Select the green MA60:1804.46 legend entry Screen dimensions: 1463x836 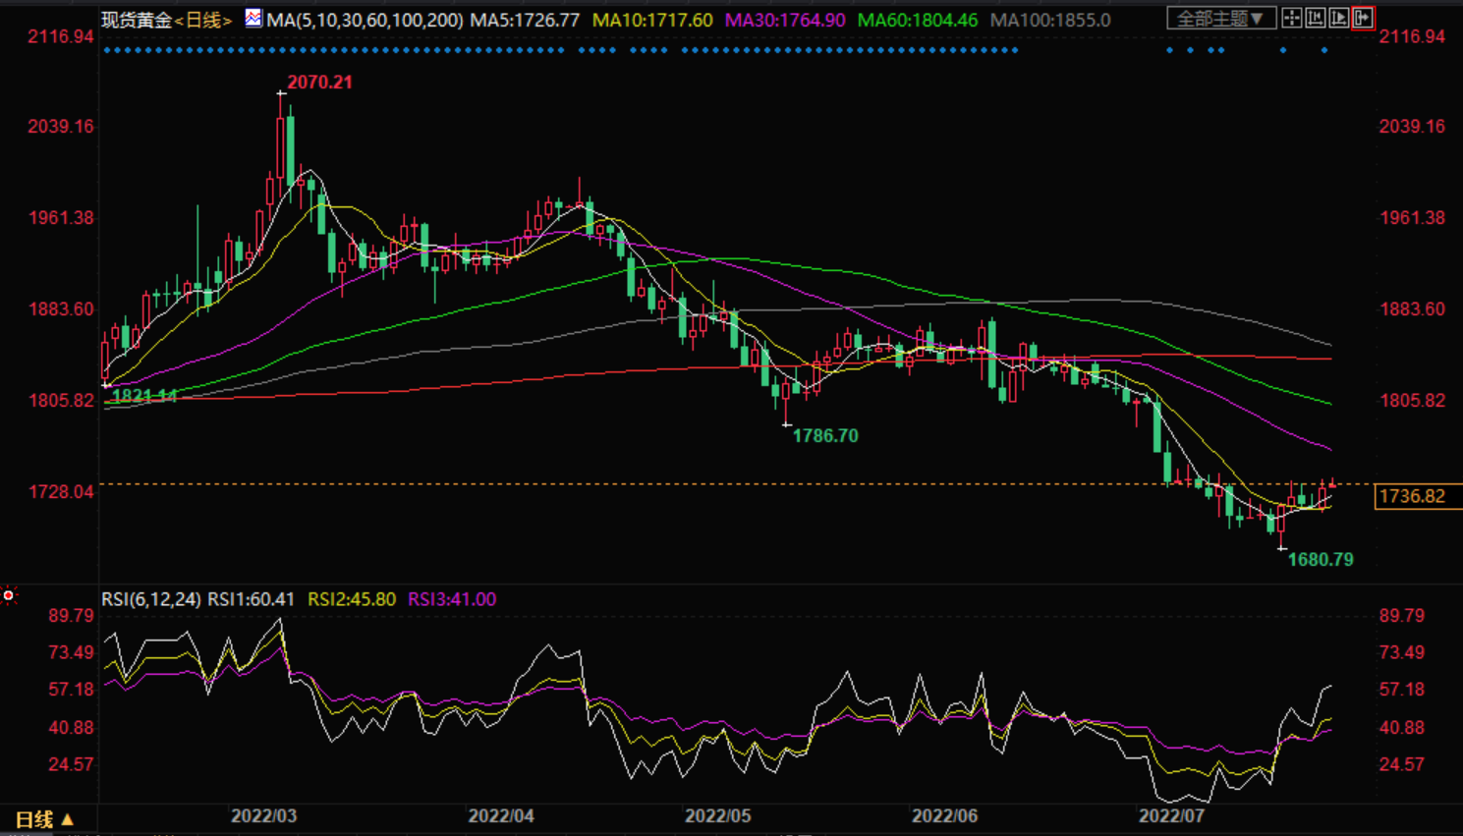pyautogui.click(x=918, y=20)
